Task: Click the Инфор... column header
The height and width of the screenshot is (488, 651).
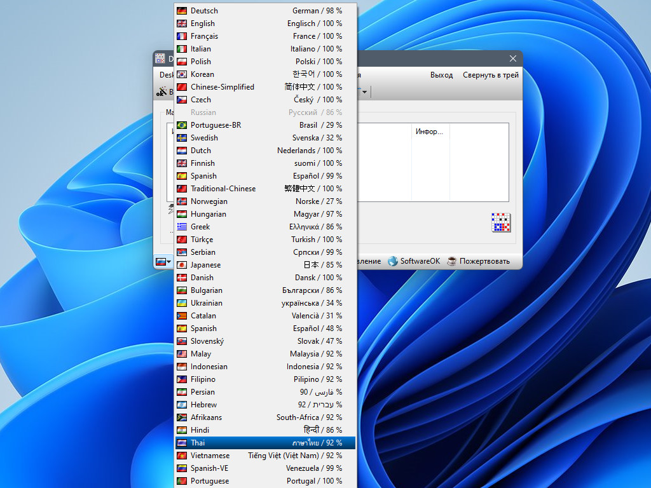Action: click(430, 132)
